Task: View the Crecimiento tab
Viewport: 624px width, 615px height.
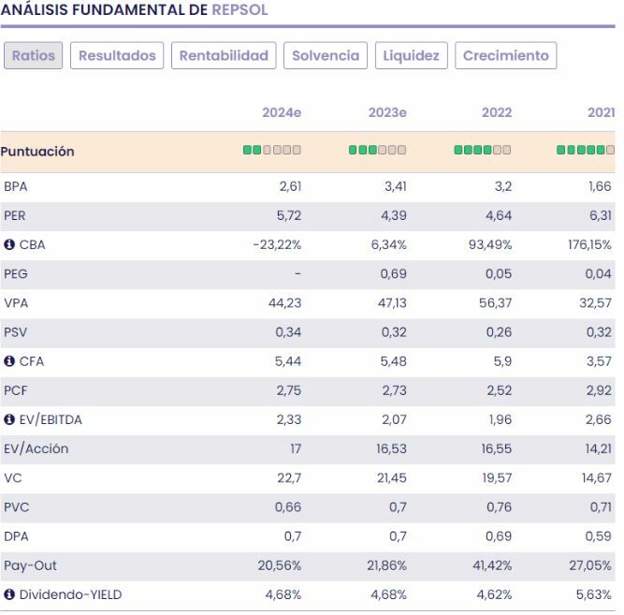Action: (x=506, y=55)
